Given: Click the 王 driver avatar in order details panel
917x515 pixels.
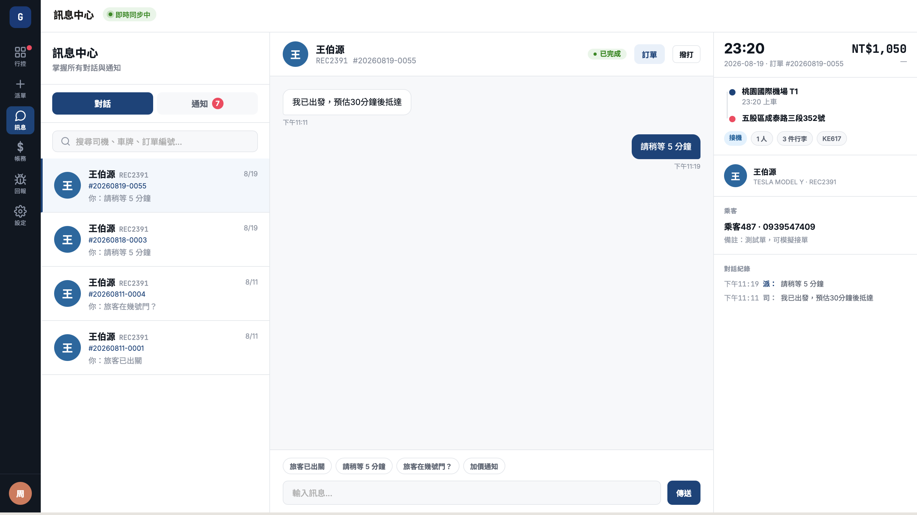Looking at the screenshot, I should point(735,176).
